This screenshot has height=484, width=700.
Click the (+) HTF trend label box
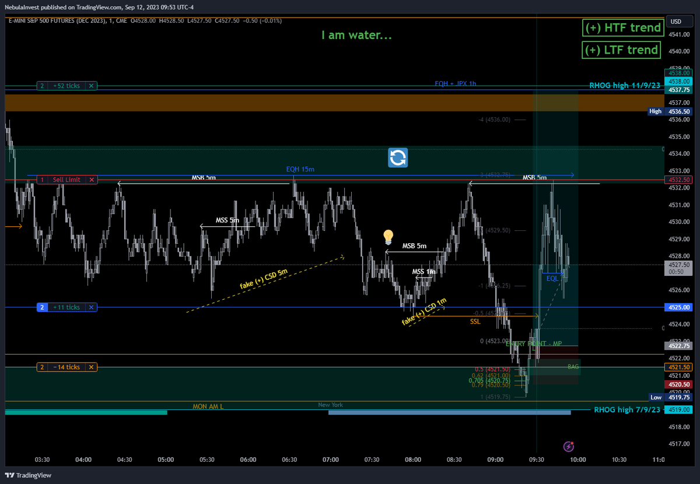click(x=624, y=27)
